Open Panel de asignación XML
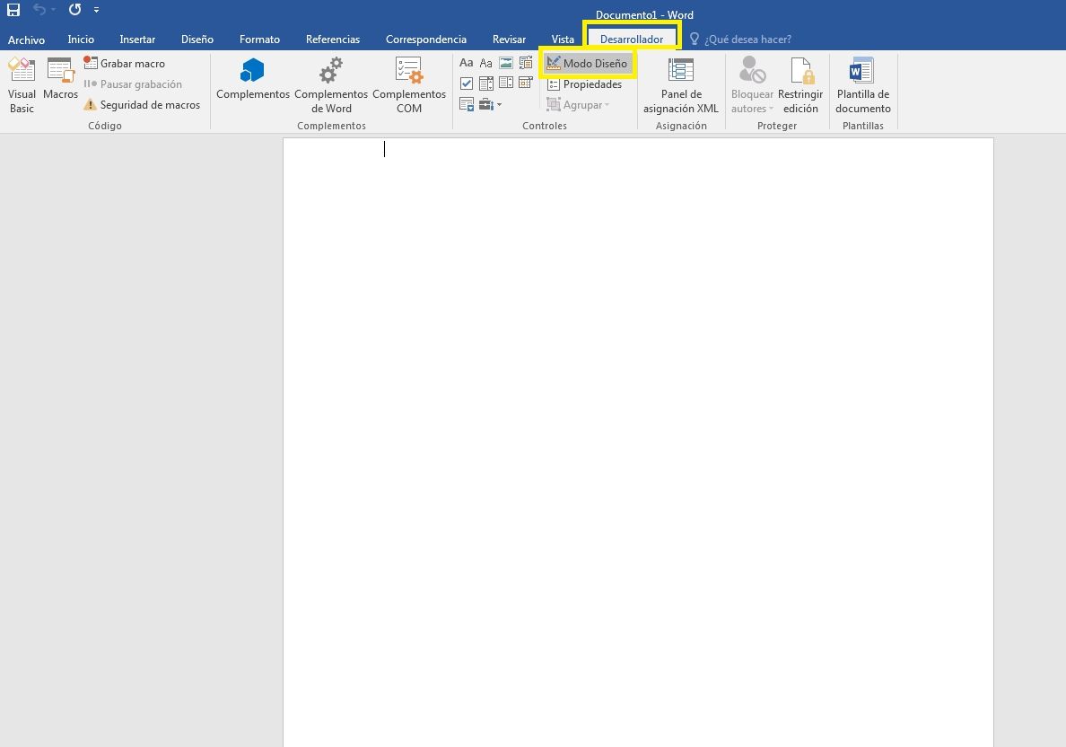The height and width of the screenshot is (747, 1066). point(681,85)
